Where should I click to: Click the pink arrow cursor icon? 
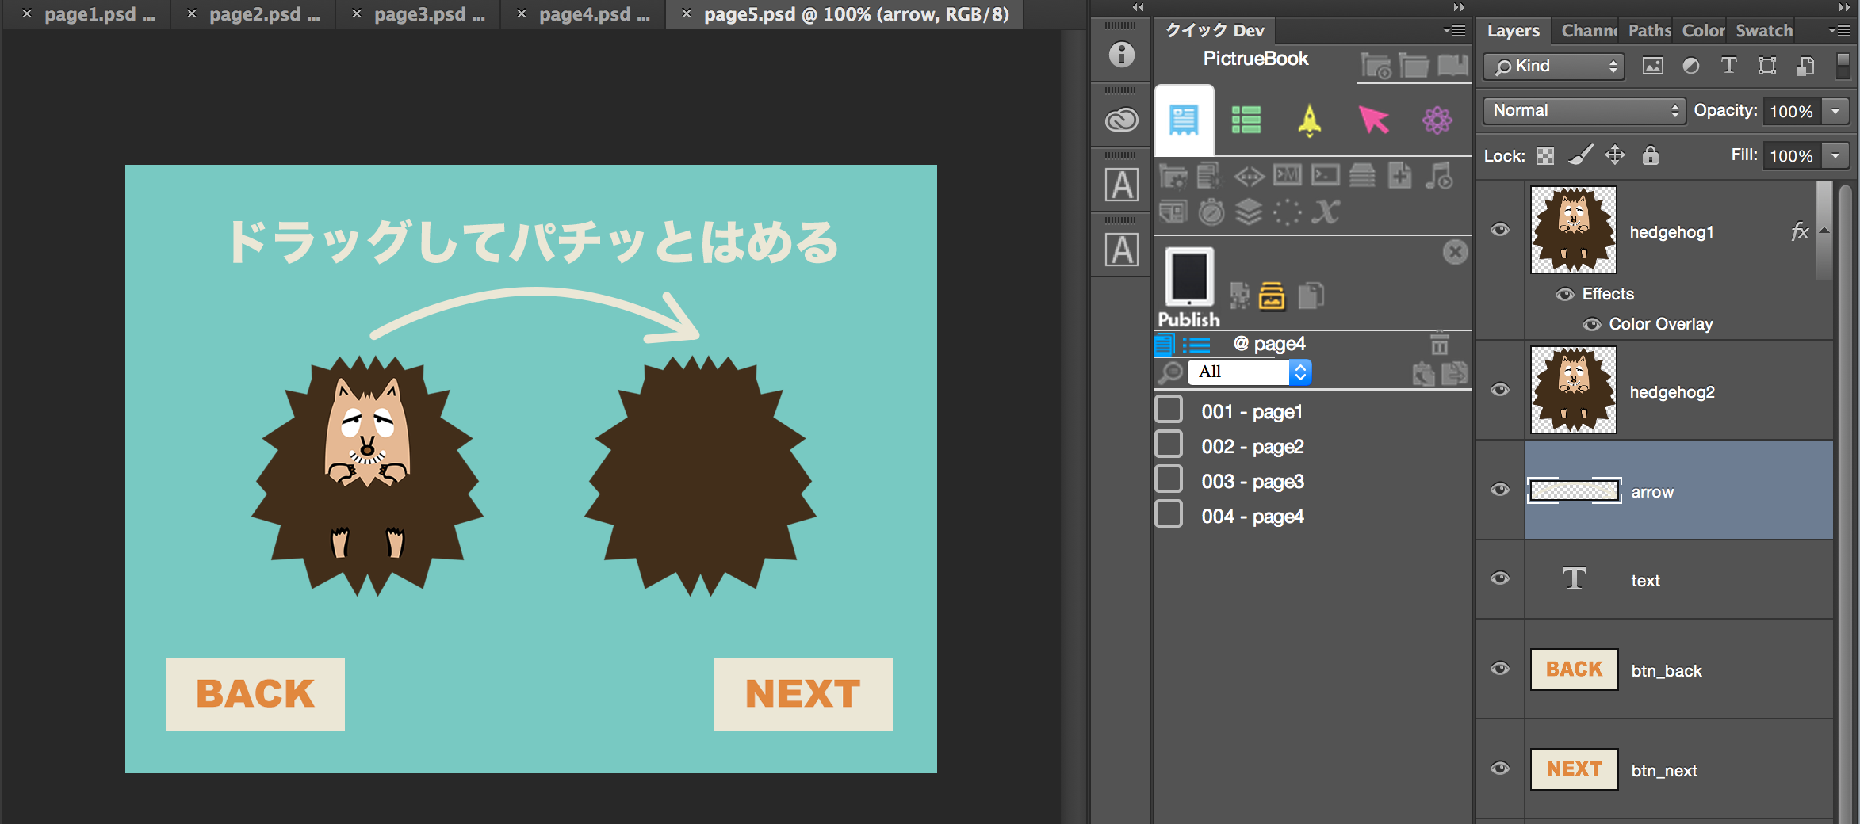coord(1373,120)
